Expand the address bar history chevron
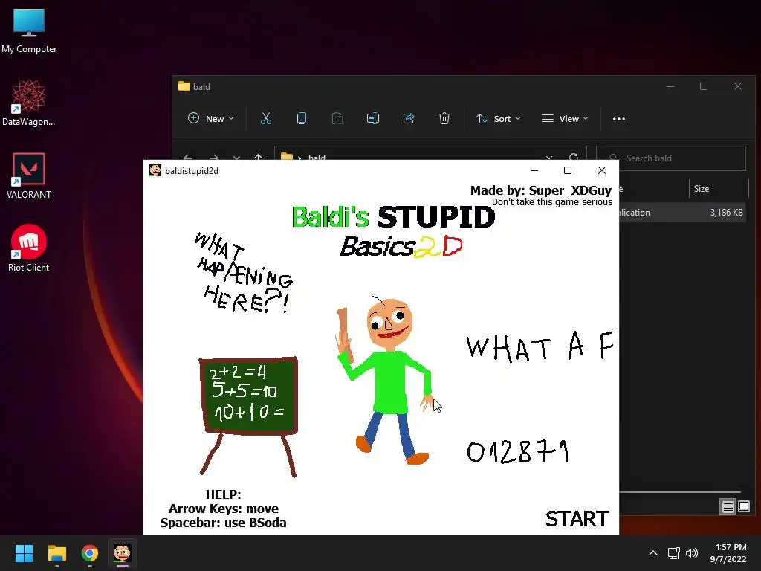Screen dimensions: 761x571 549,158
